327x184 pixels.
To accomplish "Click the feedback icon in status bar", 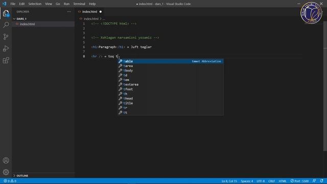I will pos(314,181).
